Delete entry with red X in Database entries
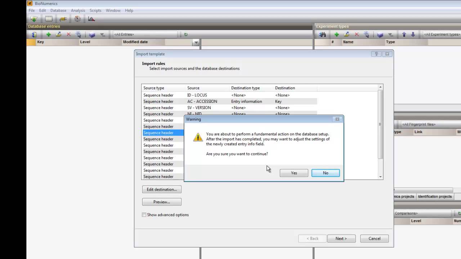The image size is (461, 259). pos(68,35)
